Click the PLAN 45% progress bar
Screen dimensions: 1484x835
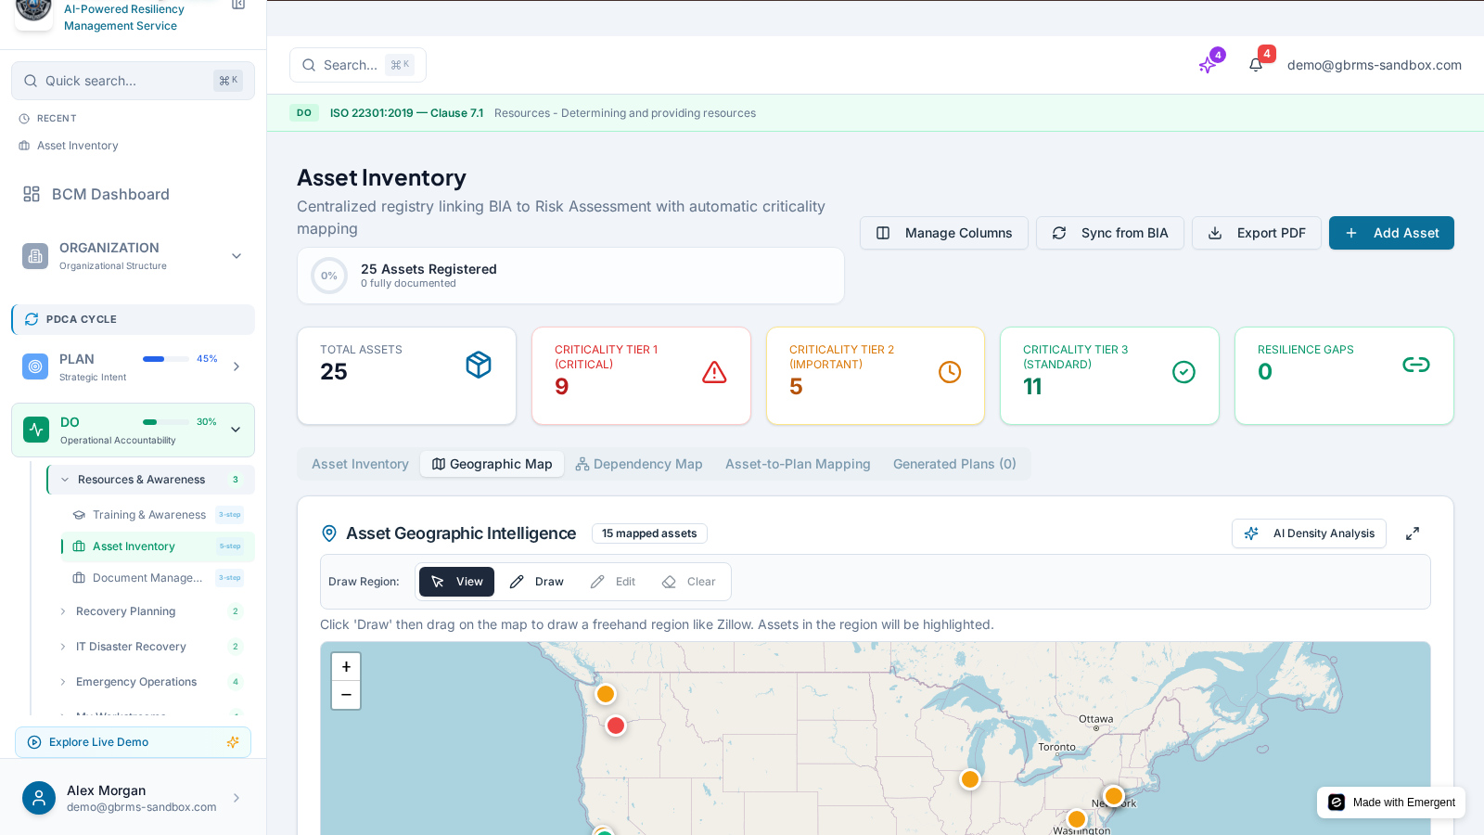166,359
